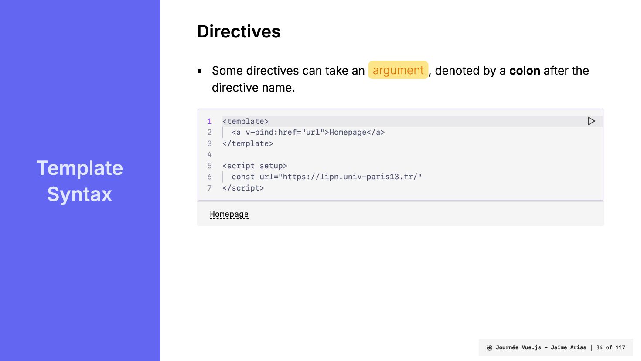Click the '34 of 117' page counter

pyautogui.click(x=610, y=347)
